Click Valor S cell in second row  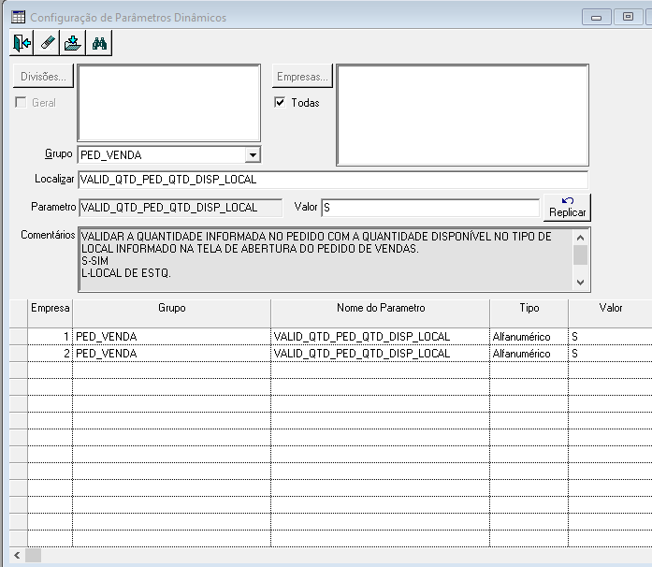610,353
